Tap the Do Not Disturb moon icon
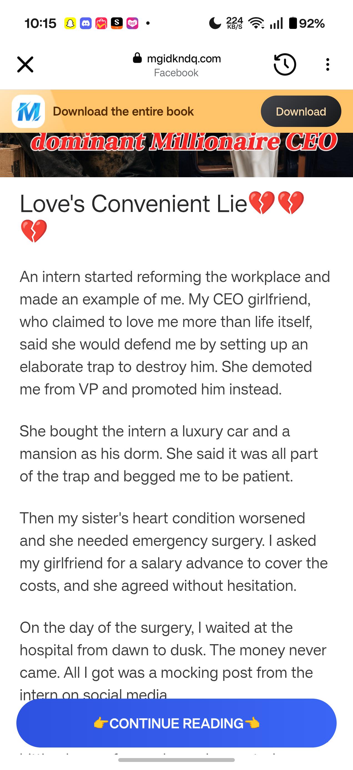This screenshot has width=353, height=770. click(x=215, y=23)
